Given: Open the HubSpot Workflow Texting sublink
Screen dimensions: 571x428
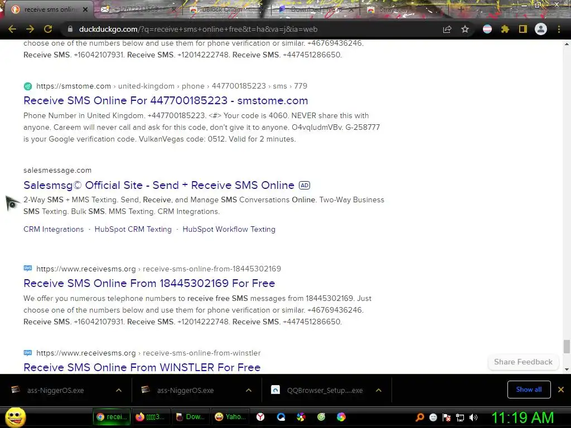Looking at the screenshot, I should [x=229, y=229].
